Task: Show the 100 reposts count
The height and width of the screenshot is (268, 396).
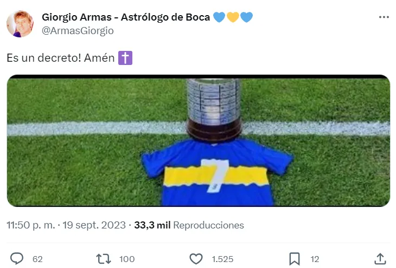Action: (x=127, y=259)
